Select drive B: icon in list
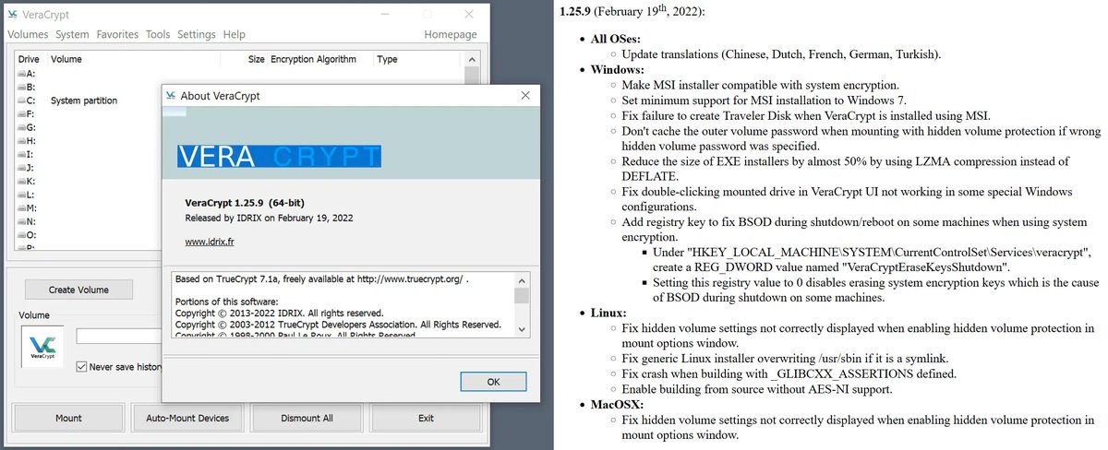Screen dimensions: 1108x450 21,87
